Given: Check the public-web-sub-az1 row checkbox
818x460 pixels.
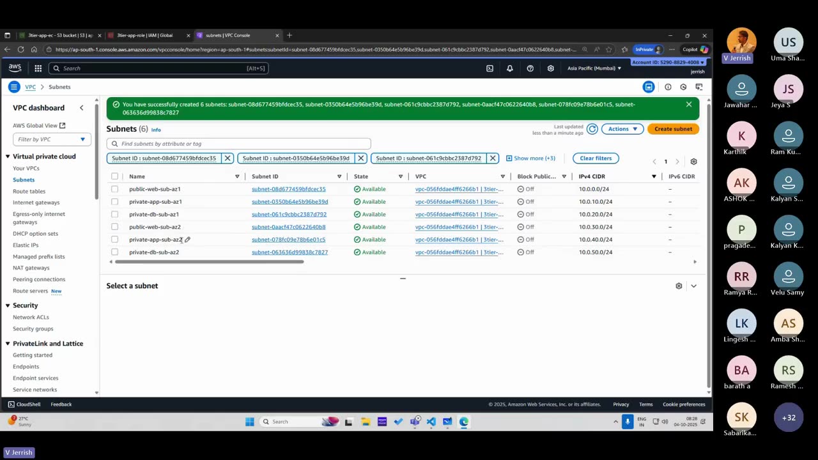Looking at the screenshot, I should [x=114, y=189].
